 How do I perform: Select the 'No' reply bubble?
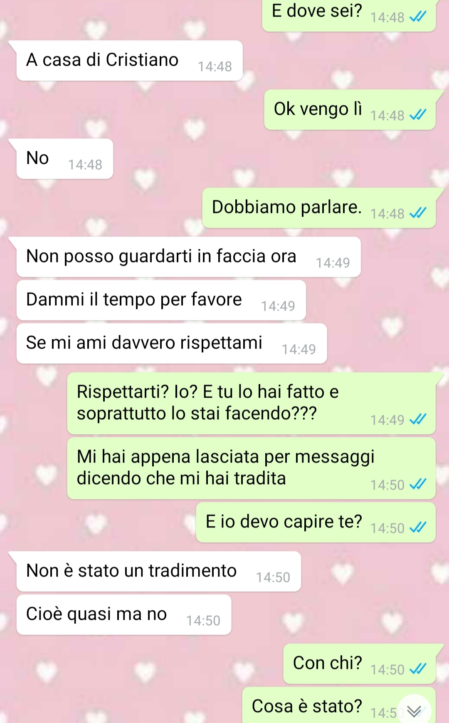click(x=64, y=158)
